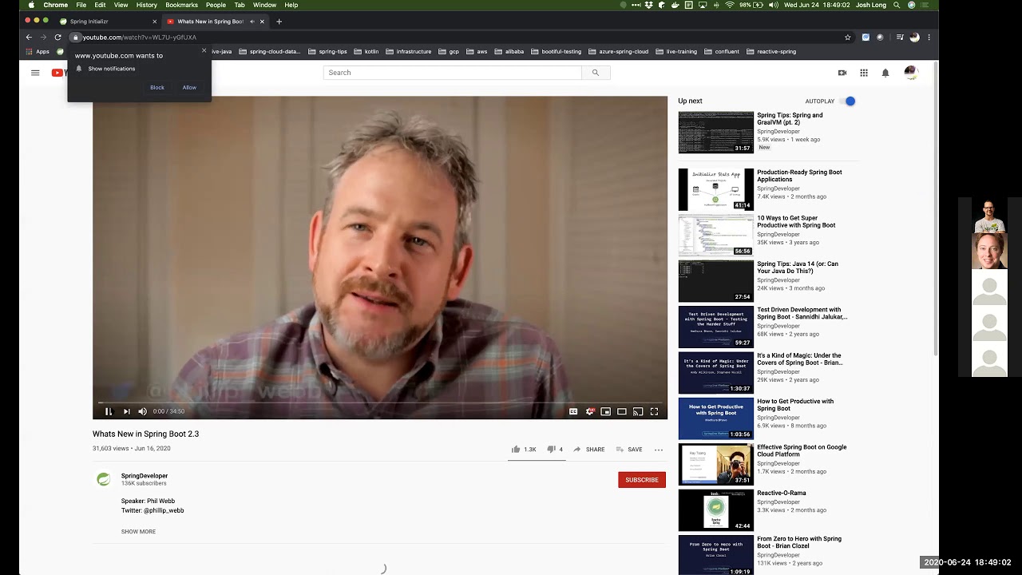This screenshot has height=575, width=1022.
Task: Open the kotlin bookmark folder
Action: pos(366,52)
